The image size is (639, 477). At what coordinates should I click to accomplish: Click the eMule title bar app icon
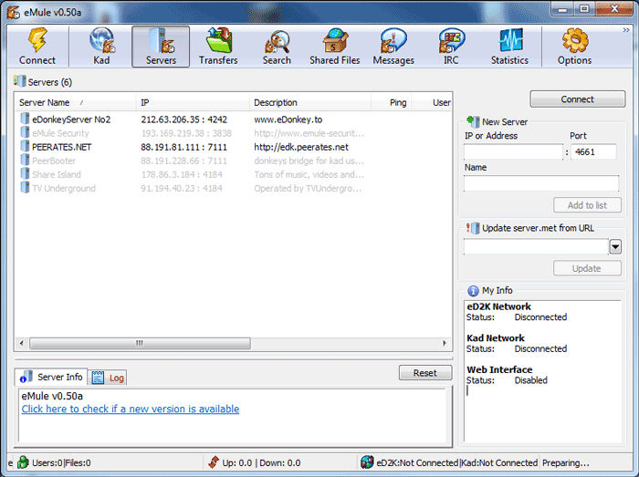point(13,12)
